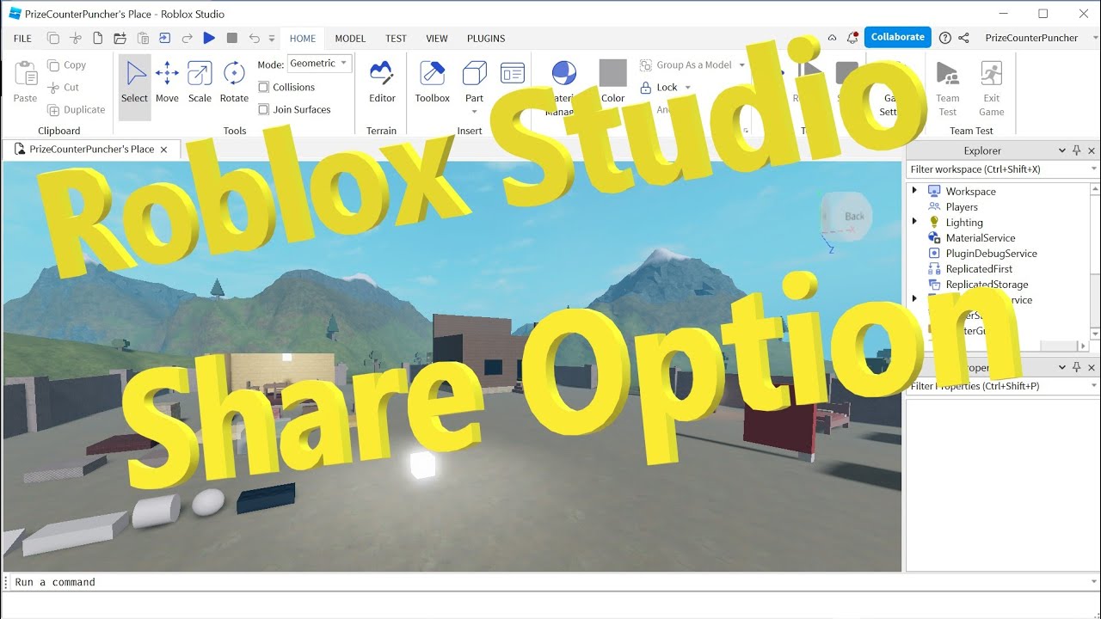Click the Collaborate button
Screen dimensions: 1101x619
(897, 37)
